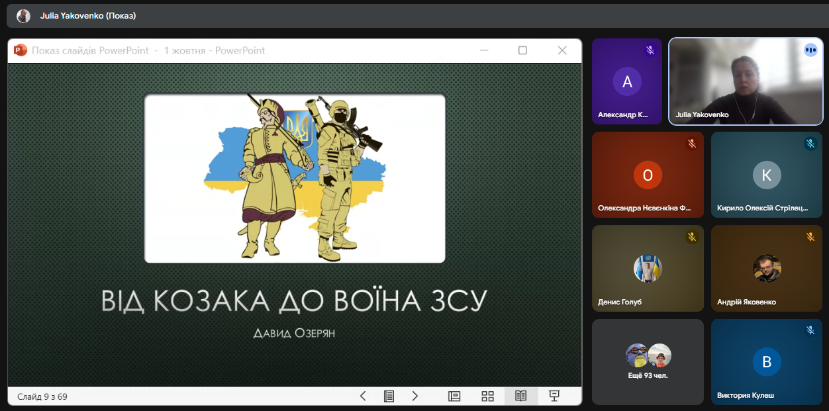Click muted mic icon on Кирило tile
This screenshot has width=829, height=411.
click(810, 144)
